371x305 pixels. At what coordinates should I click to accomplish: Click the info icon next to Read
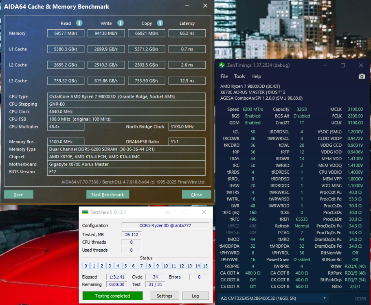click(79, 23)
